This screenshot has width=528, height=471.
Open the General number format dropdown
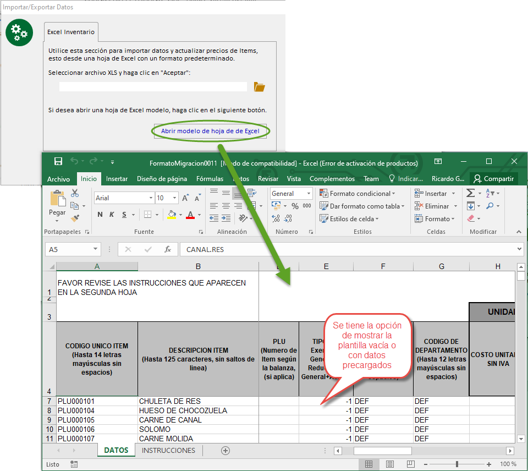[x=309, y=194]
